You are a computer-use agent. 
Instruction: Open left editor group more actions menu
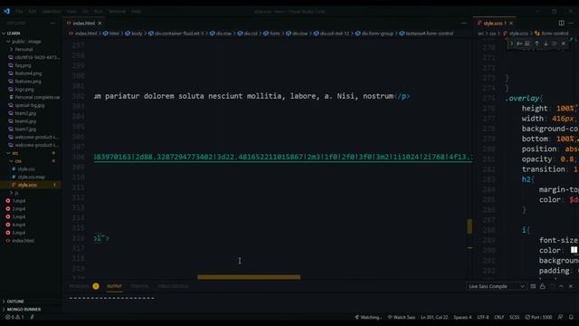pos(464,23)
